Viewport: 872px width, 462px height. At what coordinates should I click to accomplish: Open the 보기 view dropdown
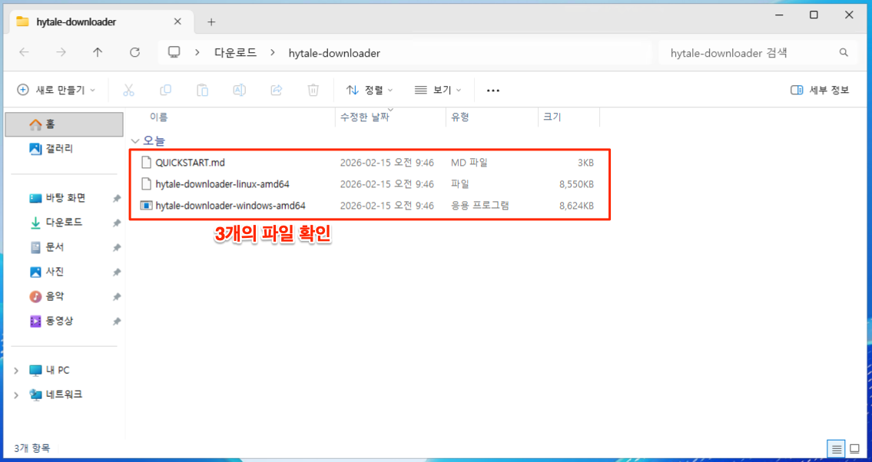pos(438,90)
